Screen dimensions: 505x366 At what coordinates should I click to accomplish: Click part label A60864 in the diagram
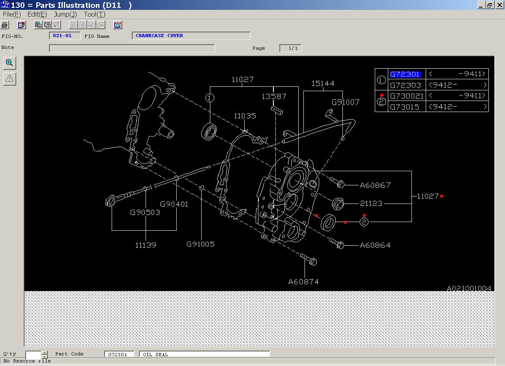tap(375, 245)
